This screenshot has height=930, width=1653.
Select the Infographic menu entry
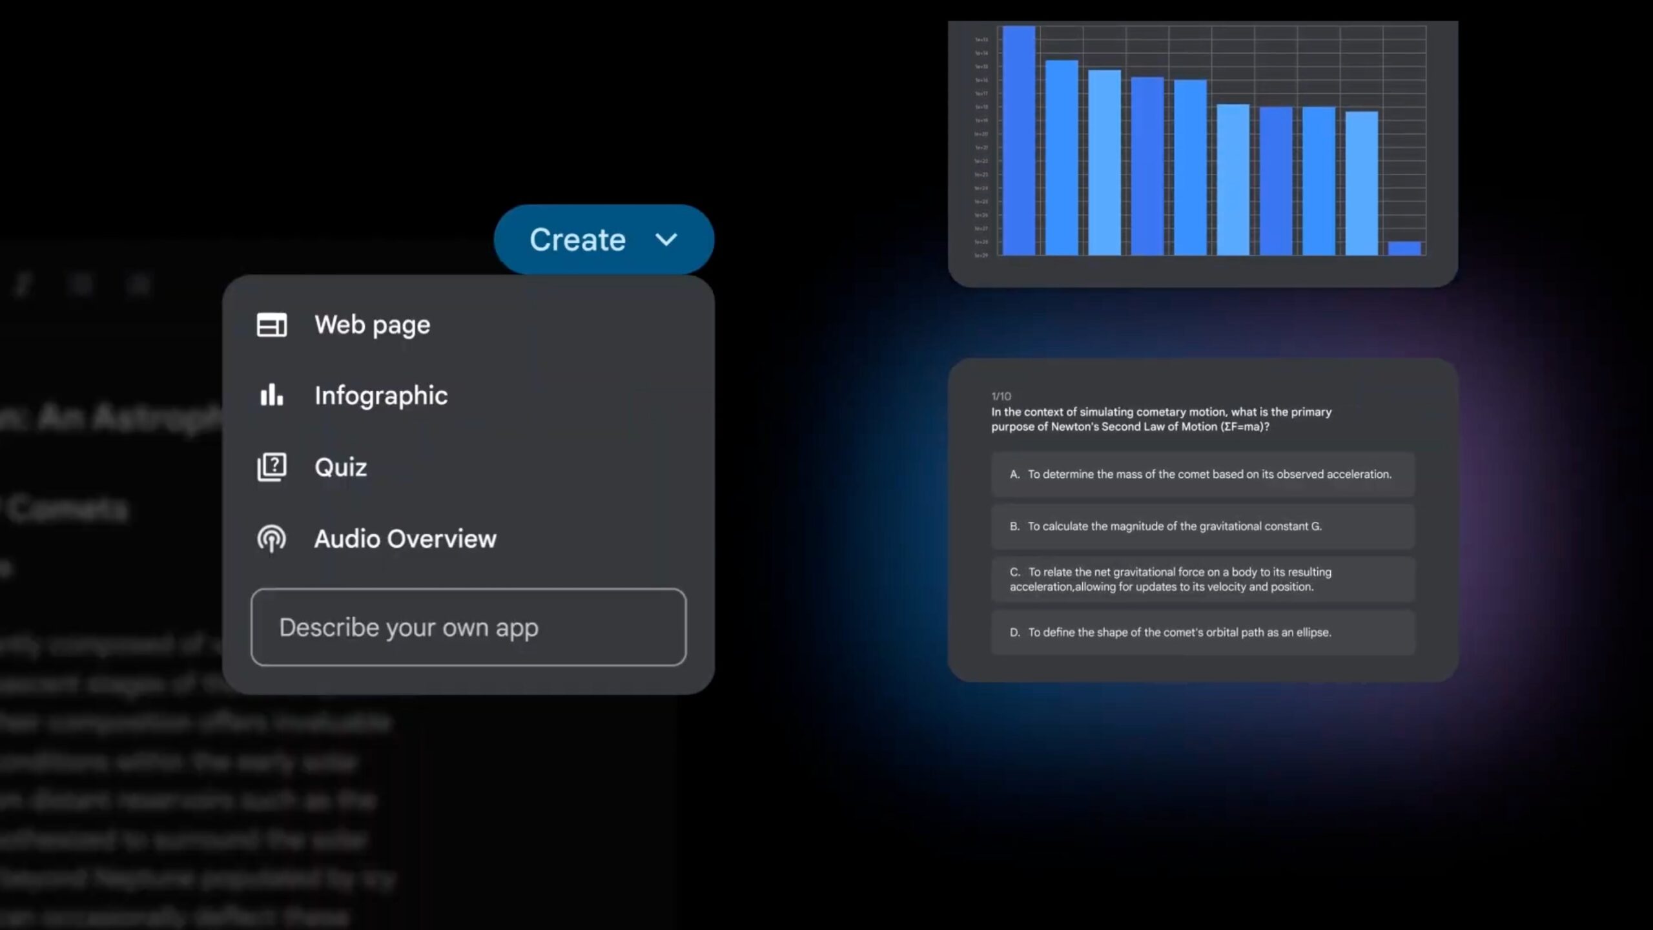(381, 395)
